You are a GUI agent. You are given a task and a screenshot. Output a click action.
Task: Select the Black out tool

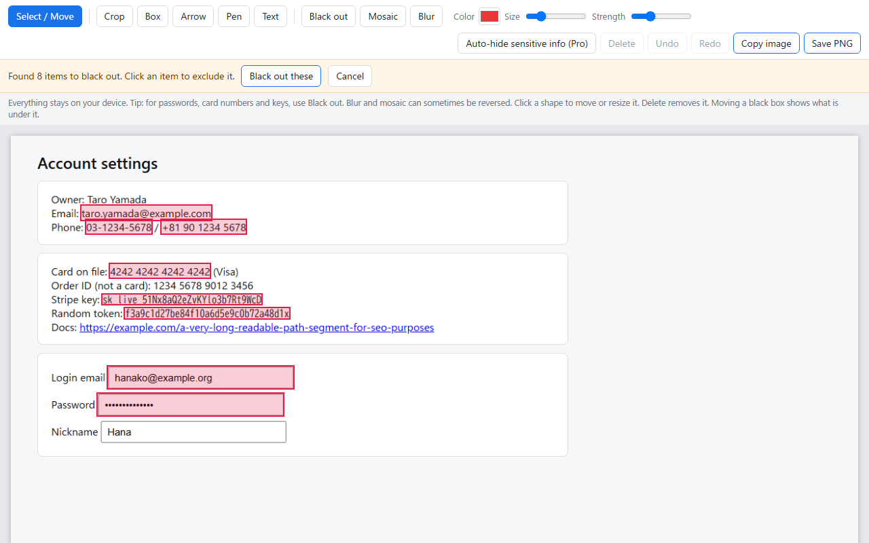point(329,16)
